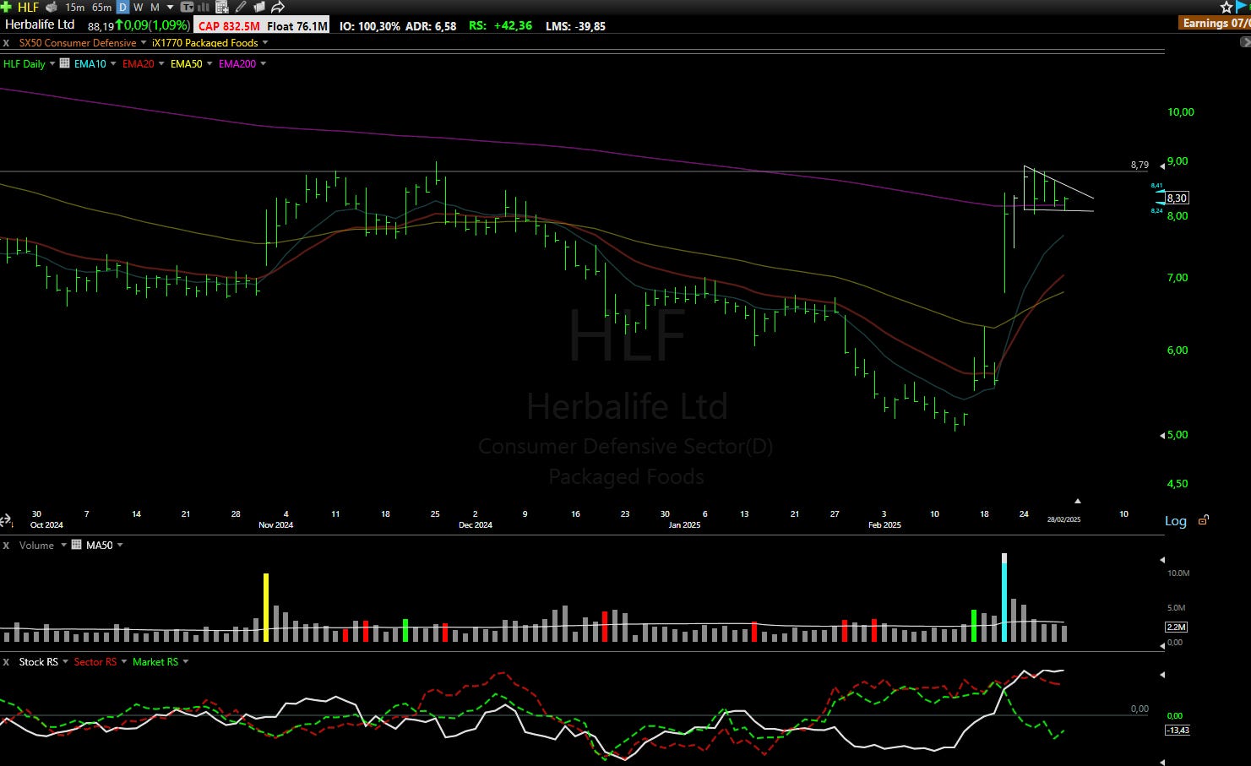The image size is (1251, 766).
Task: Click the 28/02/2025 date marker
Action: (1063, 519)
